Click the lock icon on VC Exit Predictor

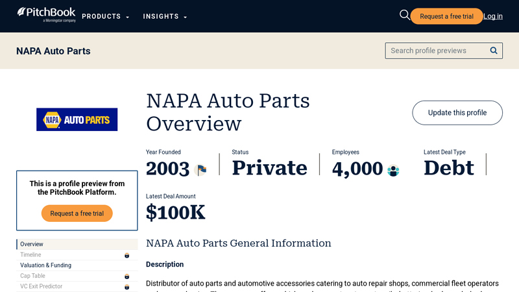click(127, 287)
